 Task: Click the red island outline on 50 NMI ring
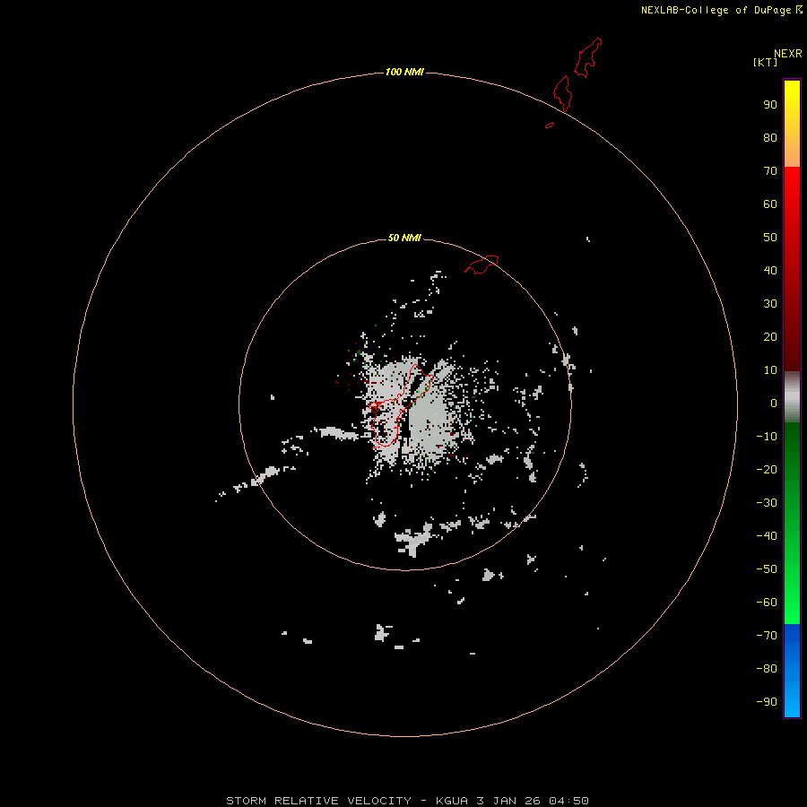click(482, 265)
